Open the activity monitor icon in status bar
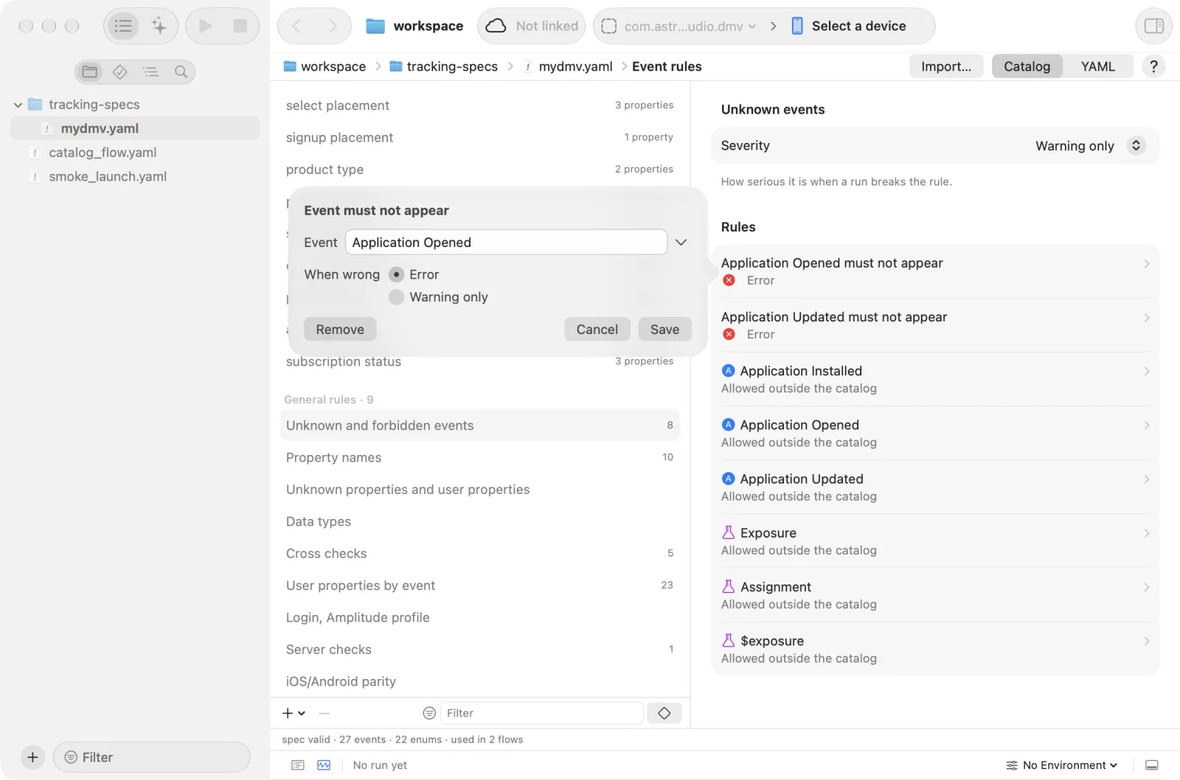Image resolution: width=1180 pixels, height=780 pixels. [324, 765]
